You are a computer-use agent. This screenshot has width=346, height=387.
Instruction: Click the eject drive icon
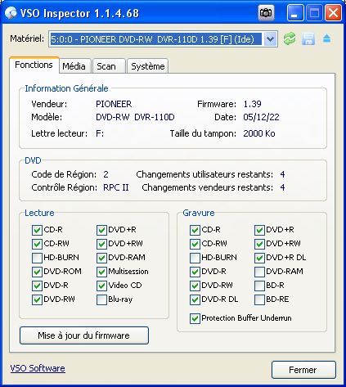click(326, 38)
